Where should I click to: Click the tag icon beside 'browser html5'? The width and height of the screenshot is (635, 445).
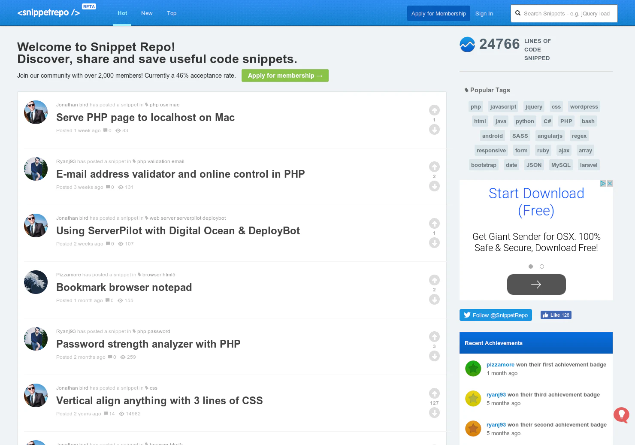tap(140, 274)
